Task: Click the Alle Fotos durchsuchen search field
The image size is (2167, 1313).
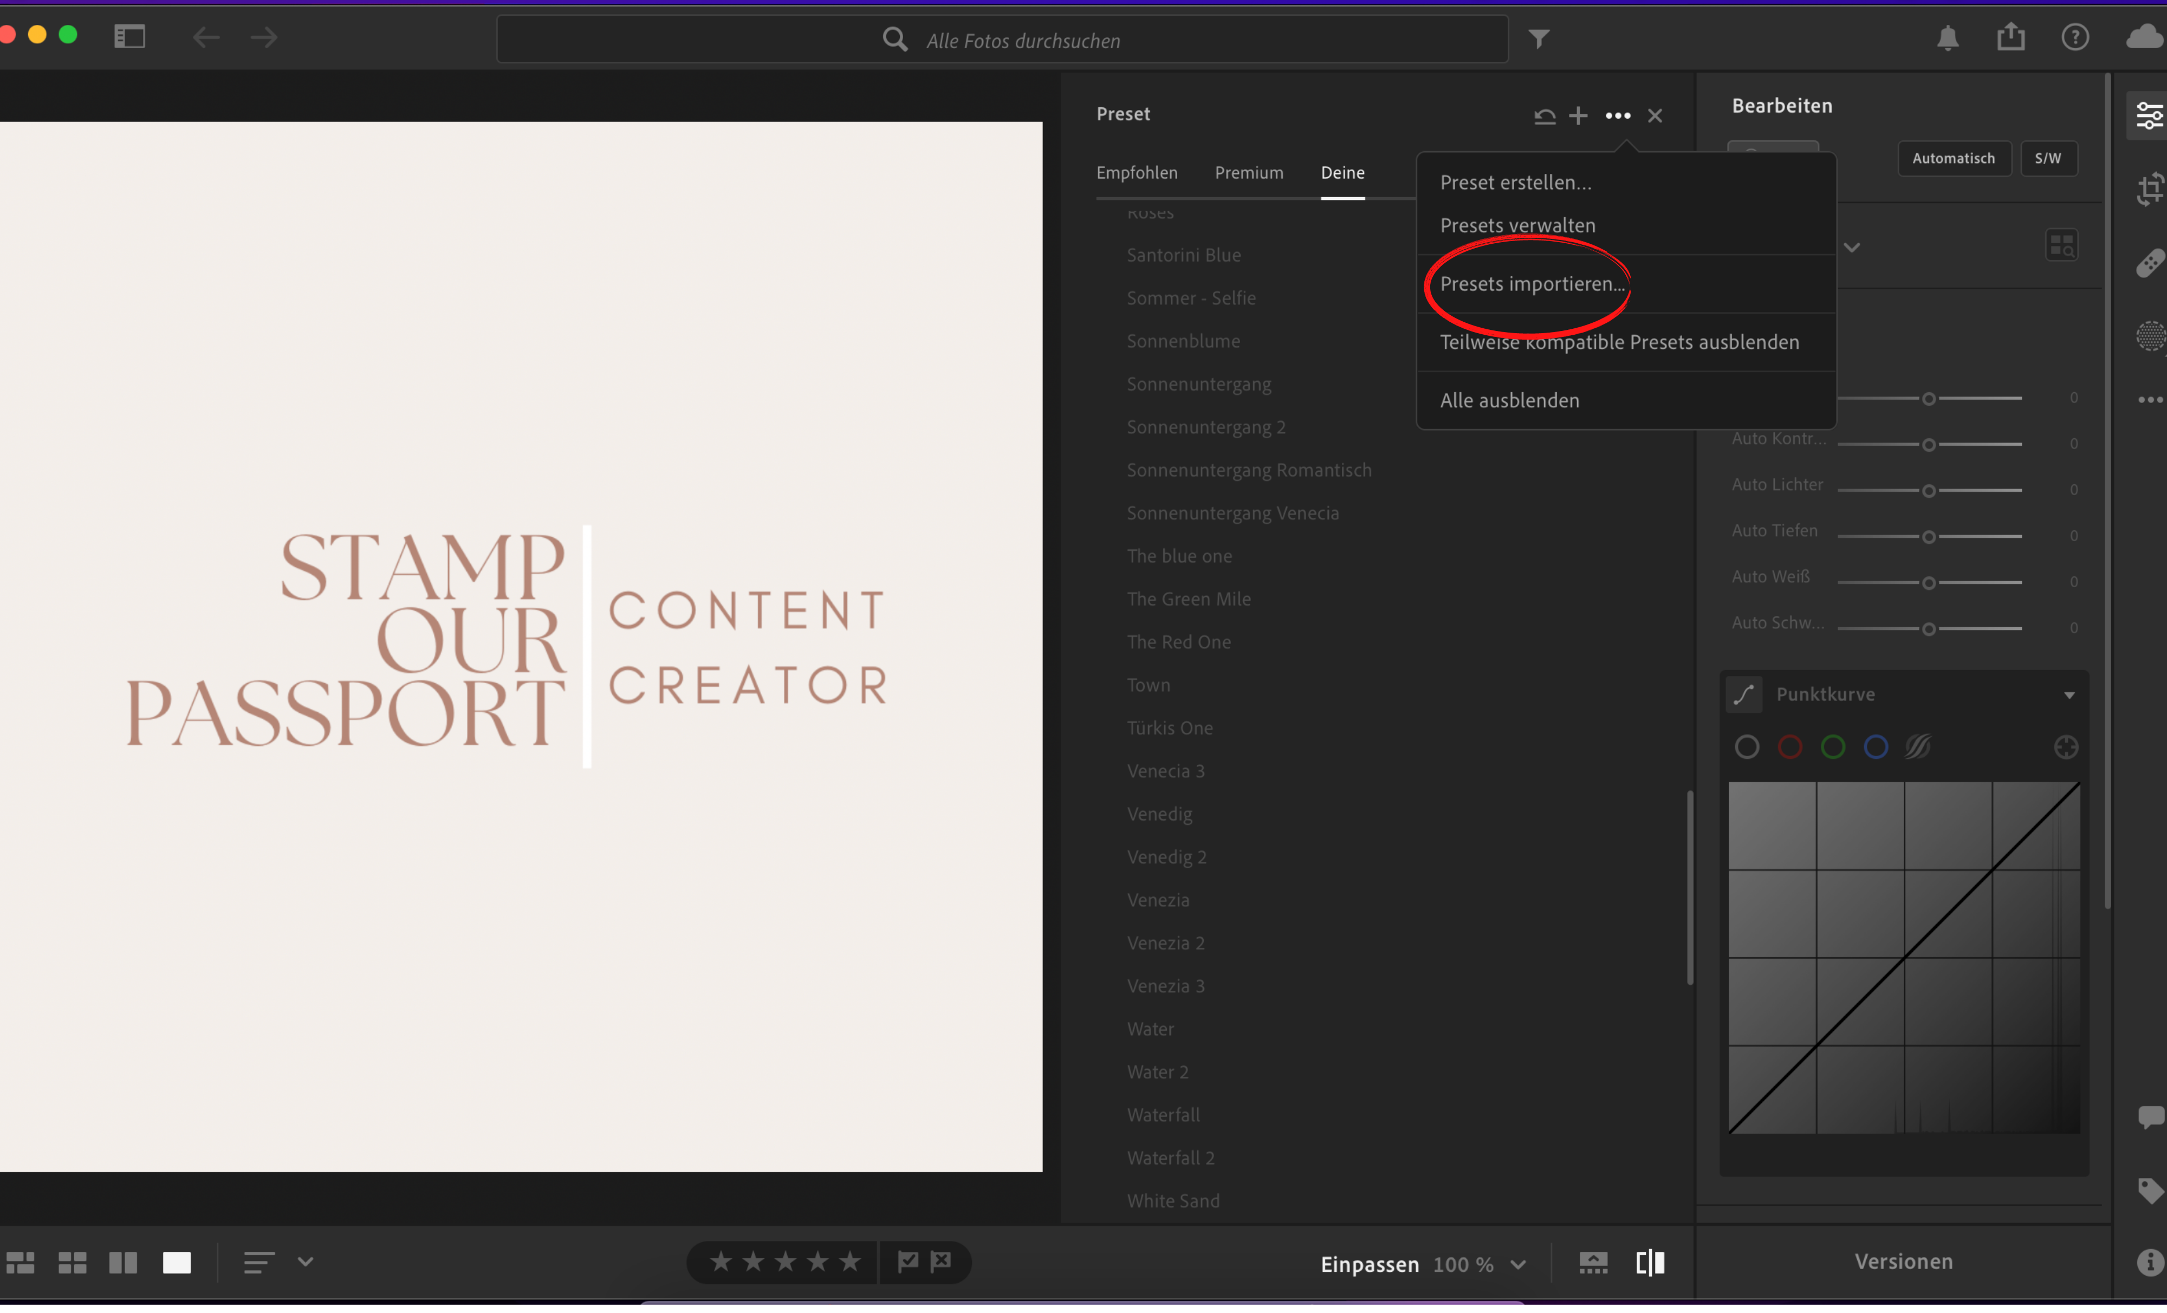Action: [1003, 40]
